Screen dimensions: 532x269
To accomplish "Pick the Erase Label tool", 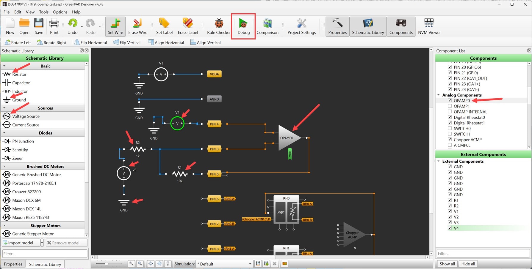I will (x=188, y=26).
